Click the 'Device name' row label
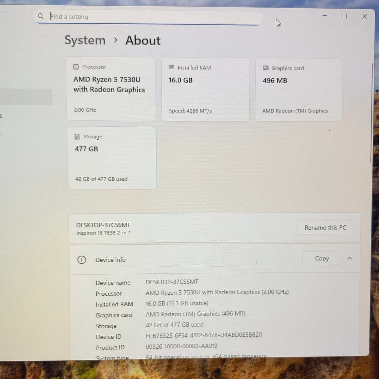This screenshot has height=379, width=379. point(113,283)
